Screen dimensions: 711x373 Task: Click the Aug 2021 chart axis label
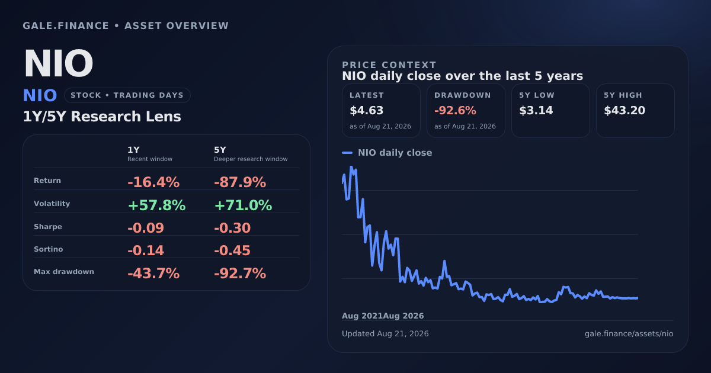362,316
